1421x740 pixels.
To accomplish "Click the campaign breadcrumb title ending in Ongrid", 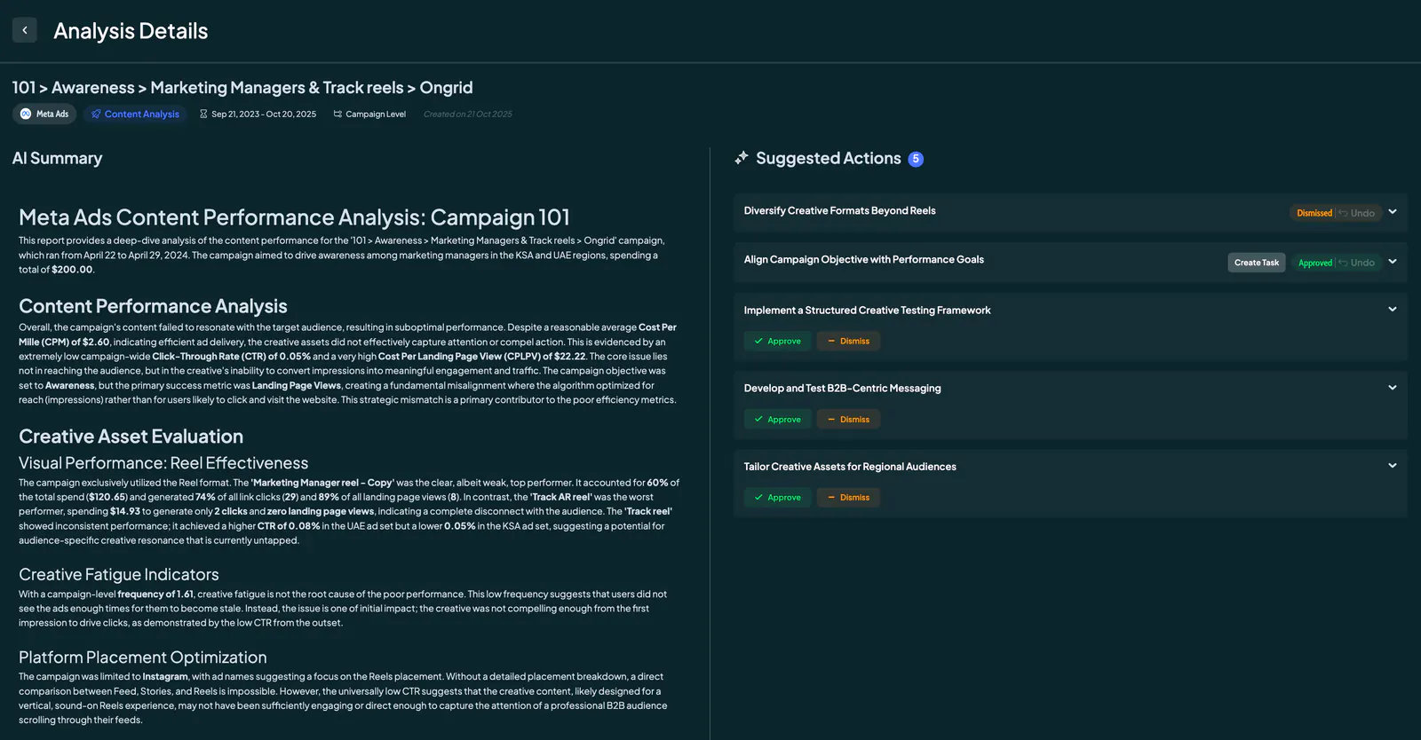I will pyautogui.click(x=242, y=88).
